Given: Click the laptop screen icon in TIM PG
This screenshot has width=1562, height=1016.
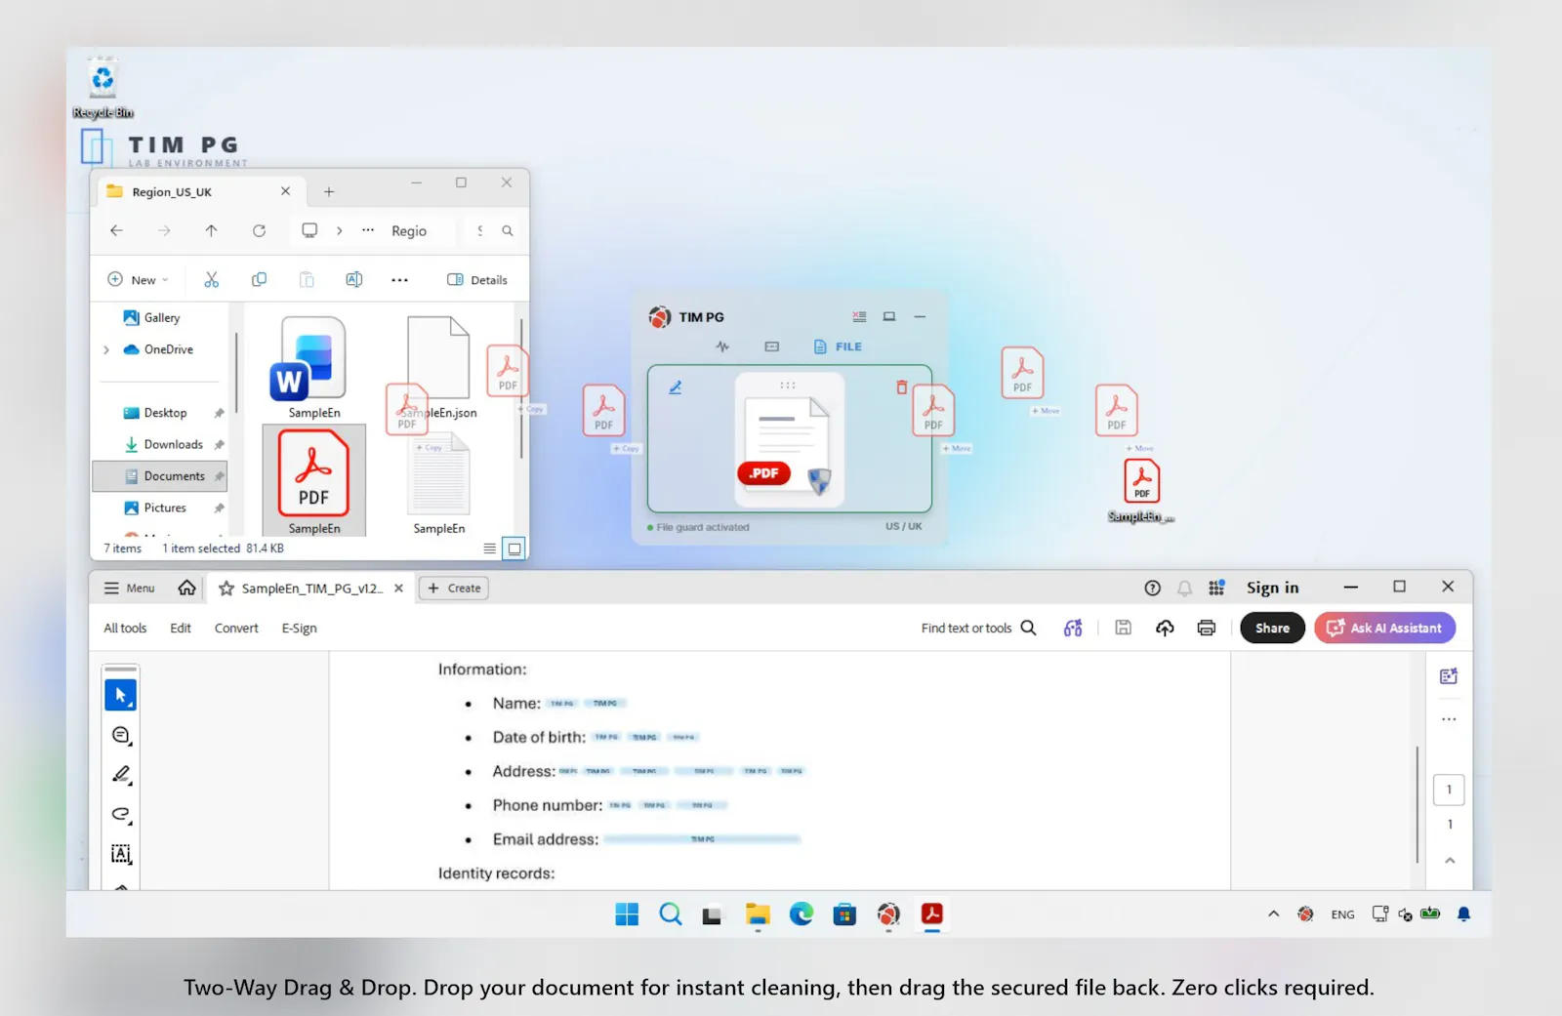Looking at the screenshot, I should point(889,316).
